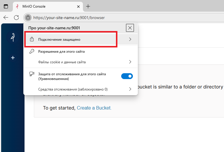The image size is (224, 152).
Task: Open 'Подключение защищено' connection details
Action: click(81, 39)
